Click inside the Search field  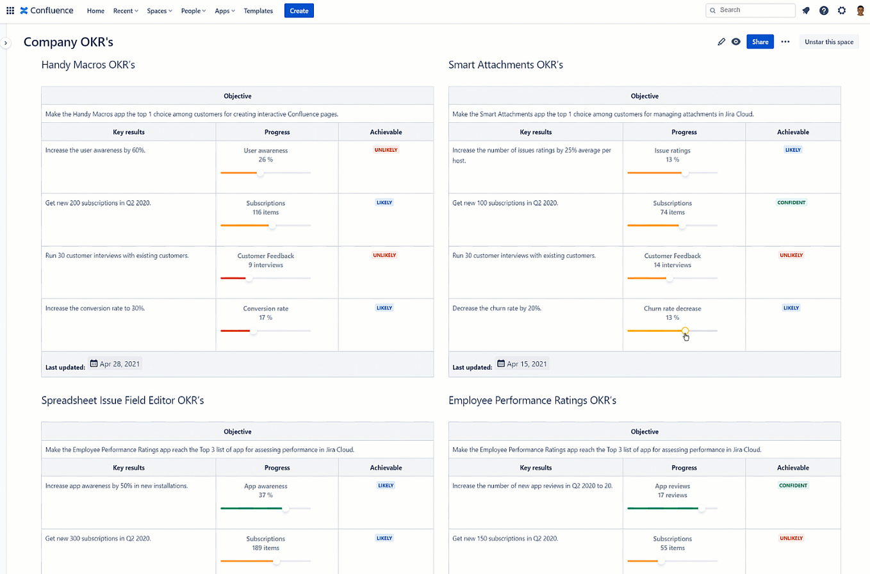point(750,10)
